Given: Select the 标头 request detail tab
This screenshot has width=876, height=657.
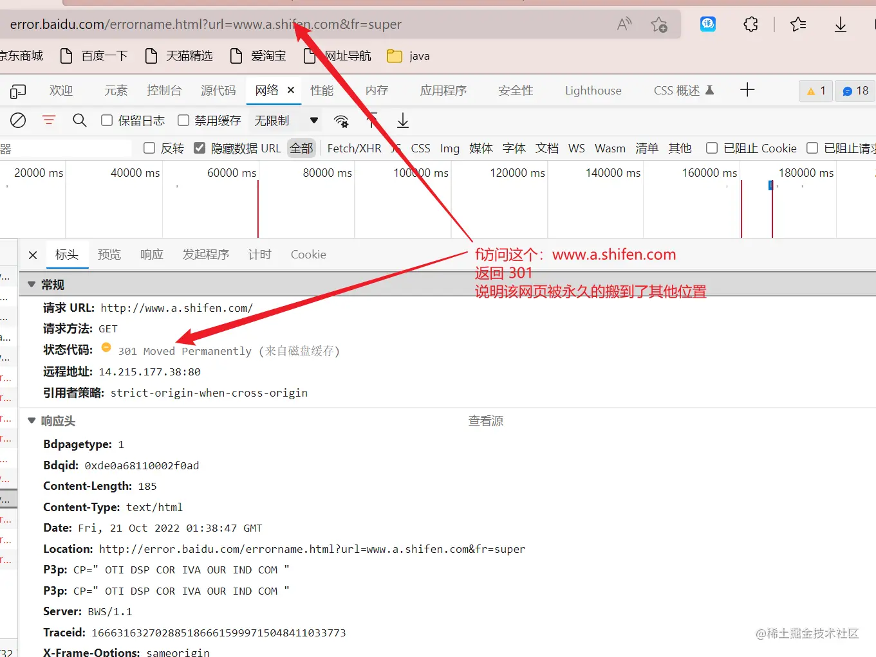Looking at the screenshot, I should [67, 255].
